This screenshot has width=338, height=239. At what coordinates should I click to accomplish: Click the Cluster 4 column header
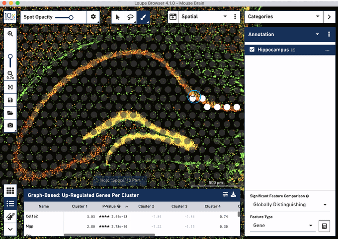coord(213,206)
